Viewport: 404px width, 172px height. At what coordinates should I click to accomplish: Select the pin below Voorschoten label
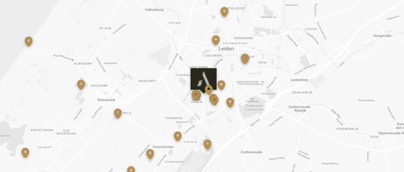pyautogui.click(x=150, y=154)
